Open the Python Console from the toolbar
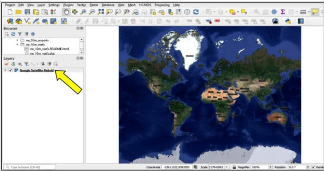Screen dimensions: 324x171 288,21
